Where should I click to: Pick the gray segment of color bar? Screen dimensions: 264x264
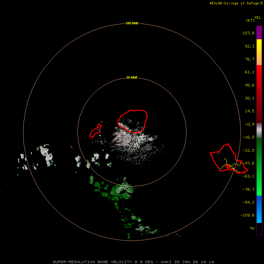259,131
